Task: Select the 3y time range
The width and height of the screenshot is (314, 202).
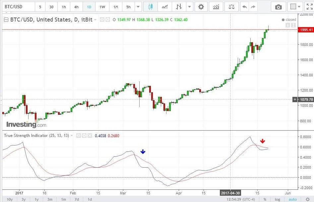Action: pos(24,199)
